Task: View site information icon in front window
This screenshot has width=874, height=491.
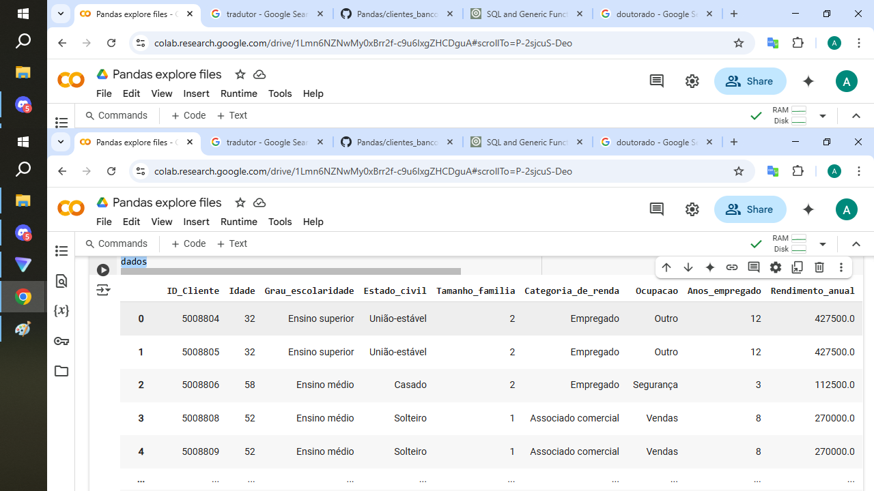Action: [140, 171]
